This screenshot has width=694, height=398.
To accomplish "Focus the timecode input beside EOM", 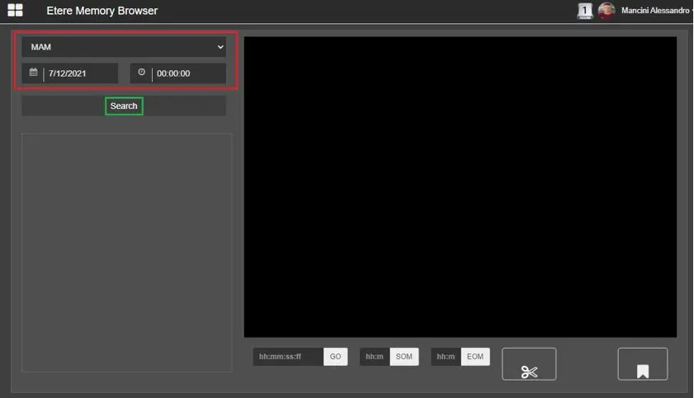I will pyautogui.click(x=446, y=357).
